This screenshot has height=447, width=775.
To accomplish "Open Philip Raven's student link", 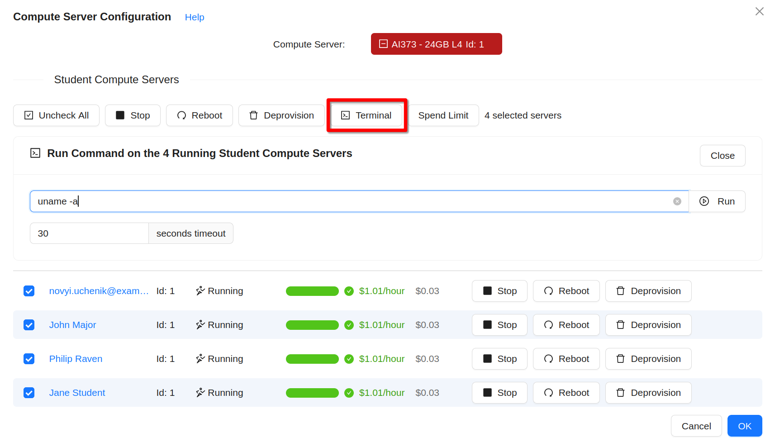I will click(x=76, y=359).
